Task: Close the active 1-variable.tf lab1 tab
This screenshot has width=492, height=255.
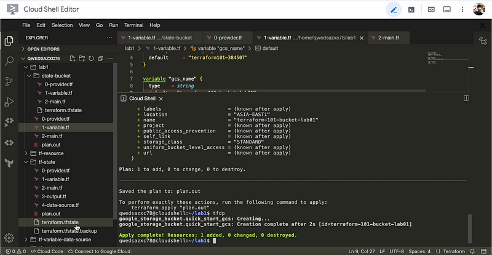Action: coord(362,38)
